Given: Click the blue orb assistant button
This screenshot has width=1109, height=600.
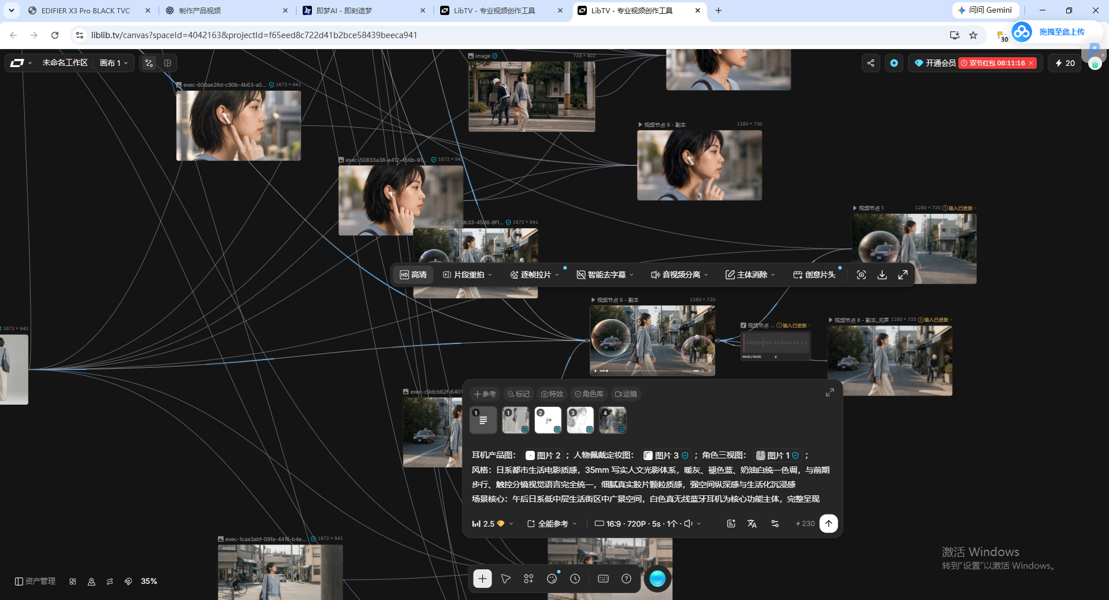Looking at the screenshot, I should pos(657,579).
